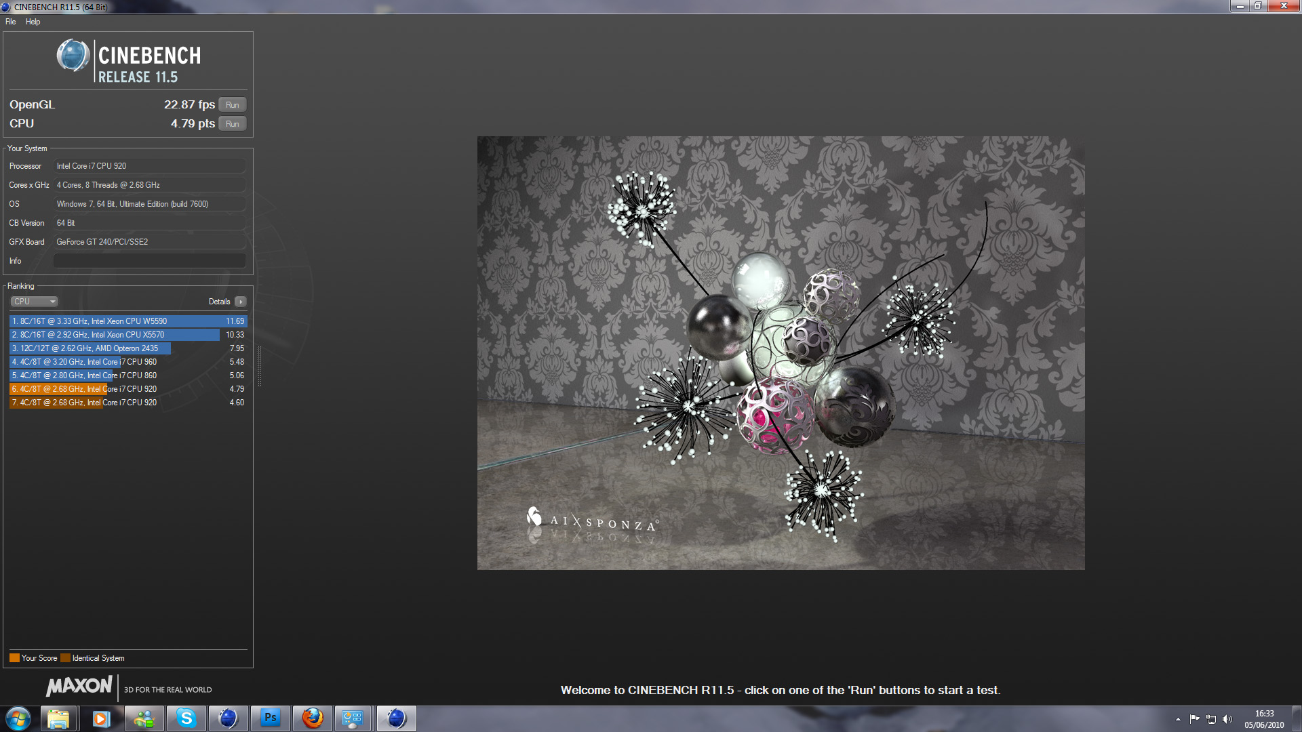The height and width of the screenshot is (732, 1302).
Task: Launch Windows Media Player from taskbar
Action: (x=101, y=718)
